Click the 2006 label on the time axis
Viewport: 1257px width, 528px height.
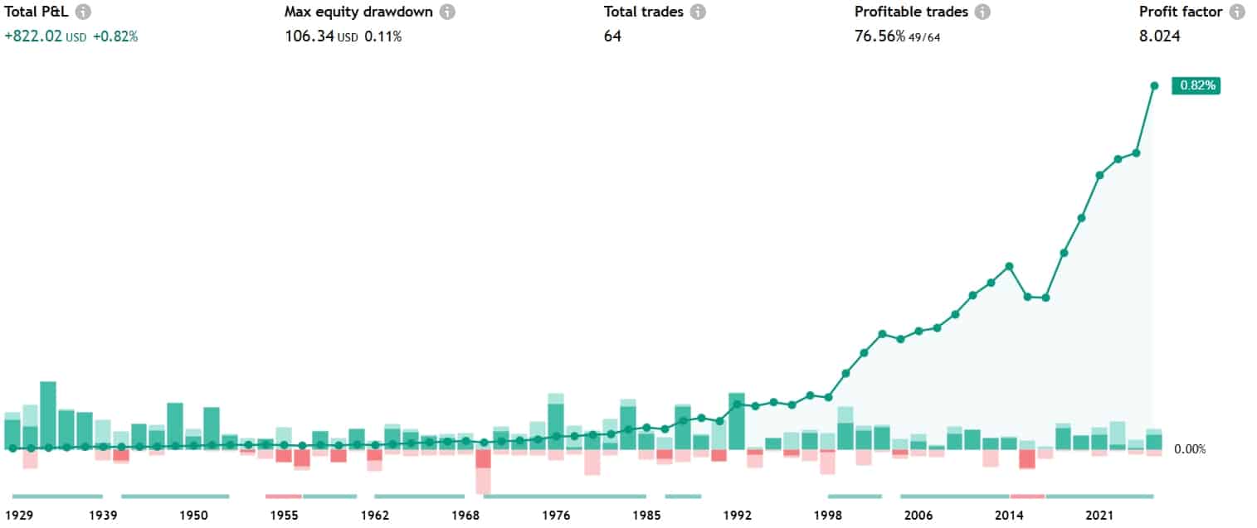918,516
